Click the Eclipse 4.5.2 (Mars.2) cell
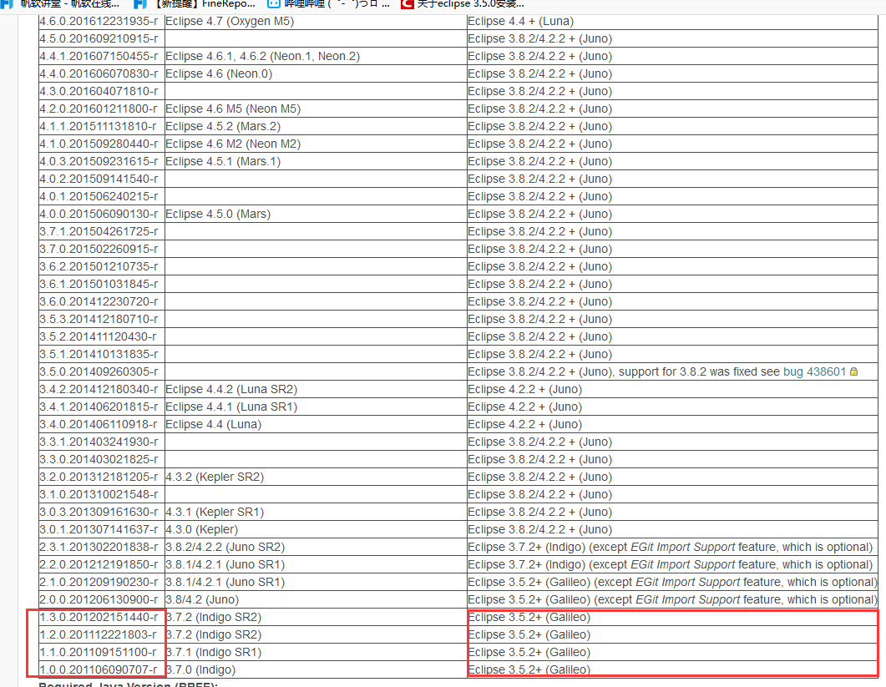886x687 pixels. [316, 126]
